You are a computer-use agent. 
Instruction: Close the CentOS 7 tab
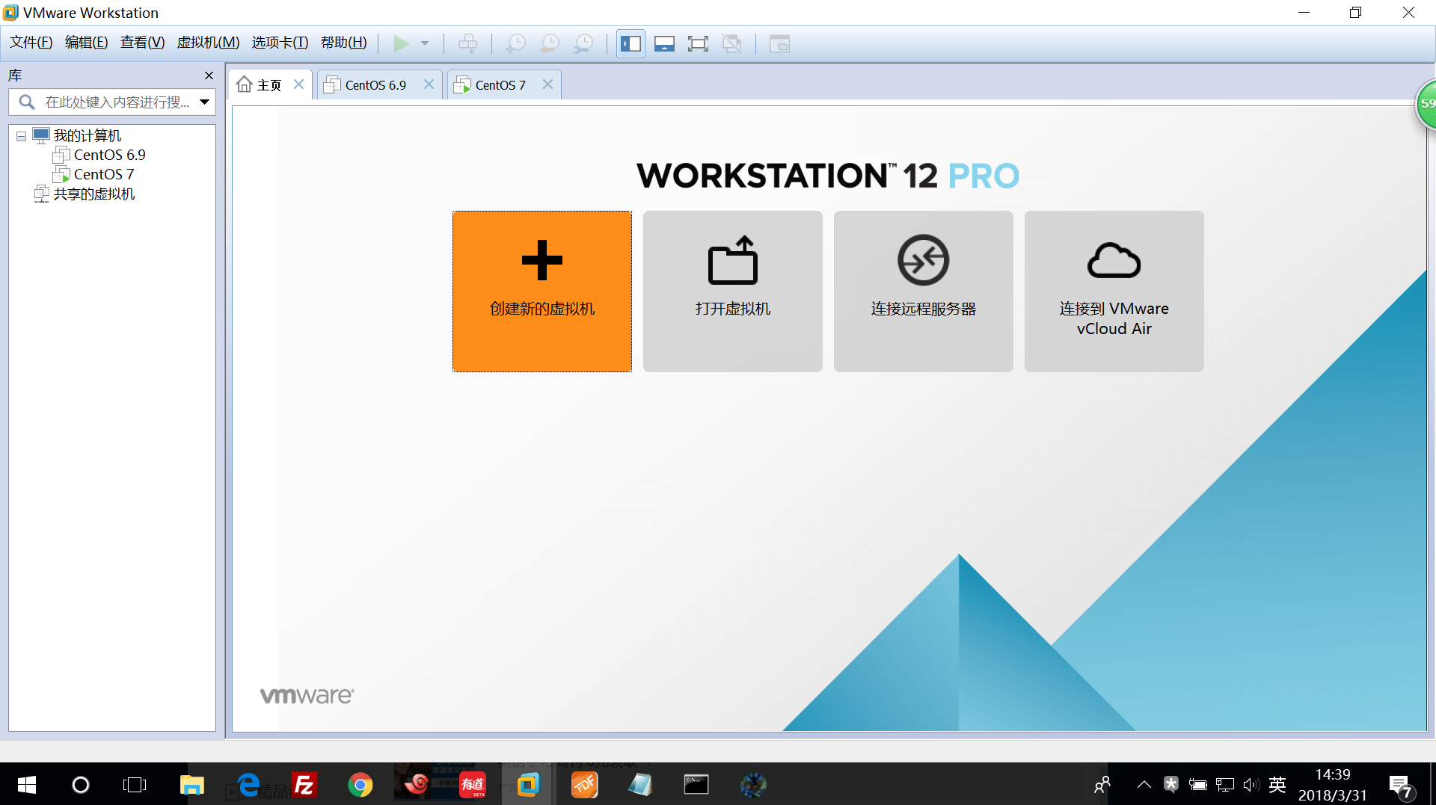[x=547, y=84]
